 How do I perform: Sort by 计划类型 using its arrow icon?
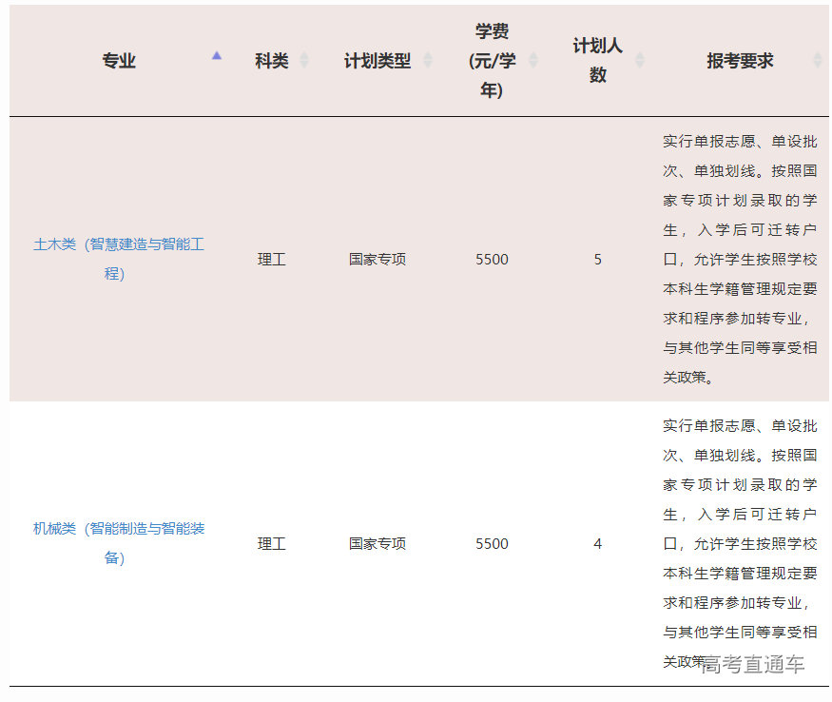[x=428, y=61]
